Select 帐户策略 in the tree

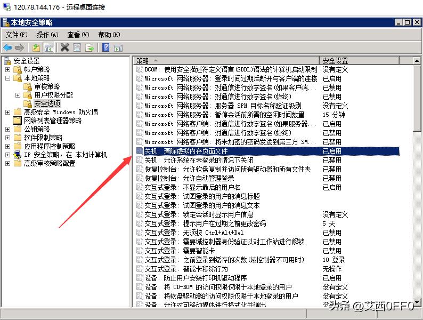(x=37, y=69)
